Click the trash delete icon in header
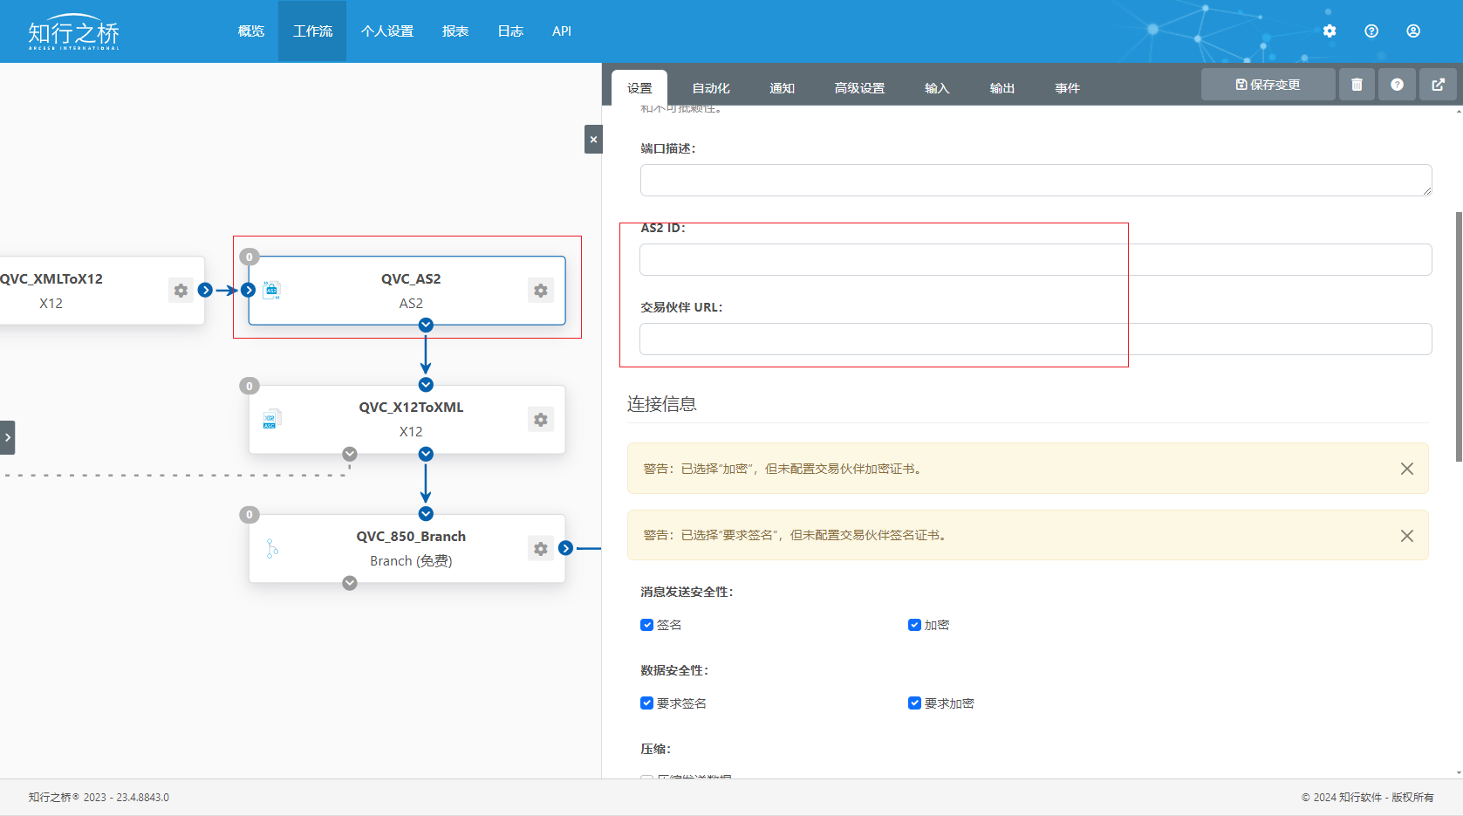Screen dimensions: 1463x816 [x=1357, y=85]
